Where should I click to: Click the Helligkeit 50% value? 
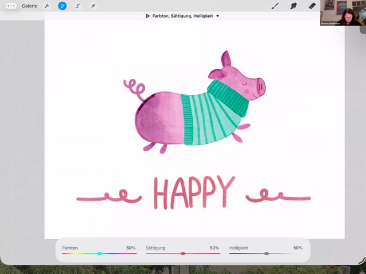[x=298, y=248]
